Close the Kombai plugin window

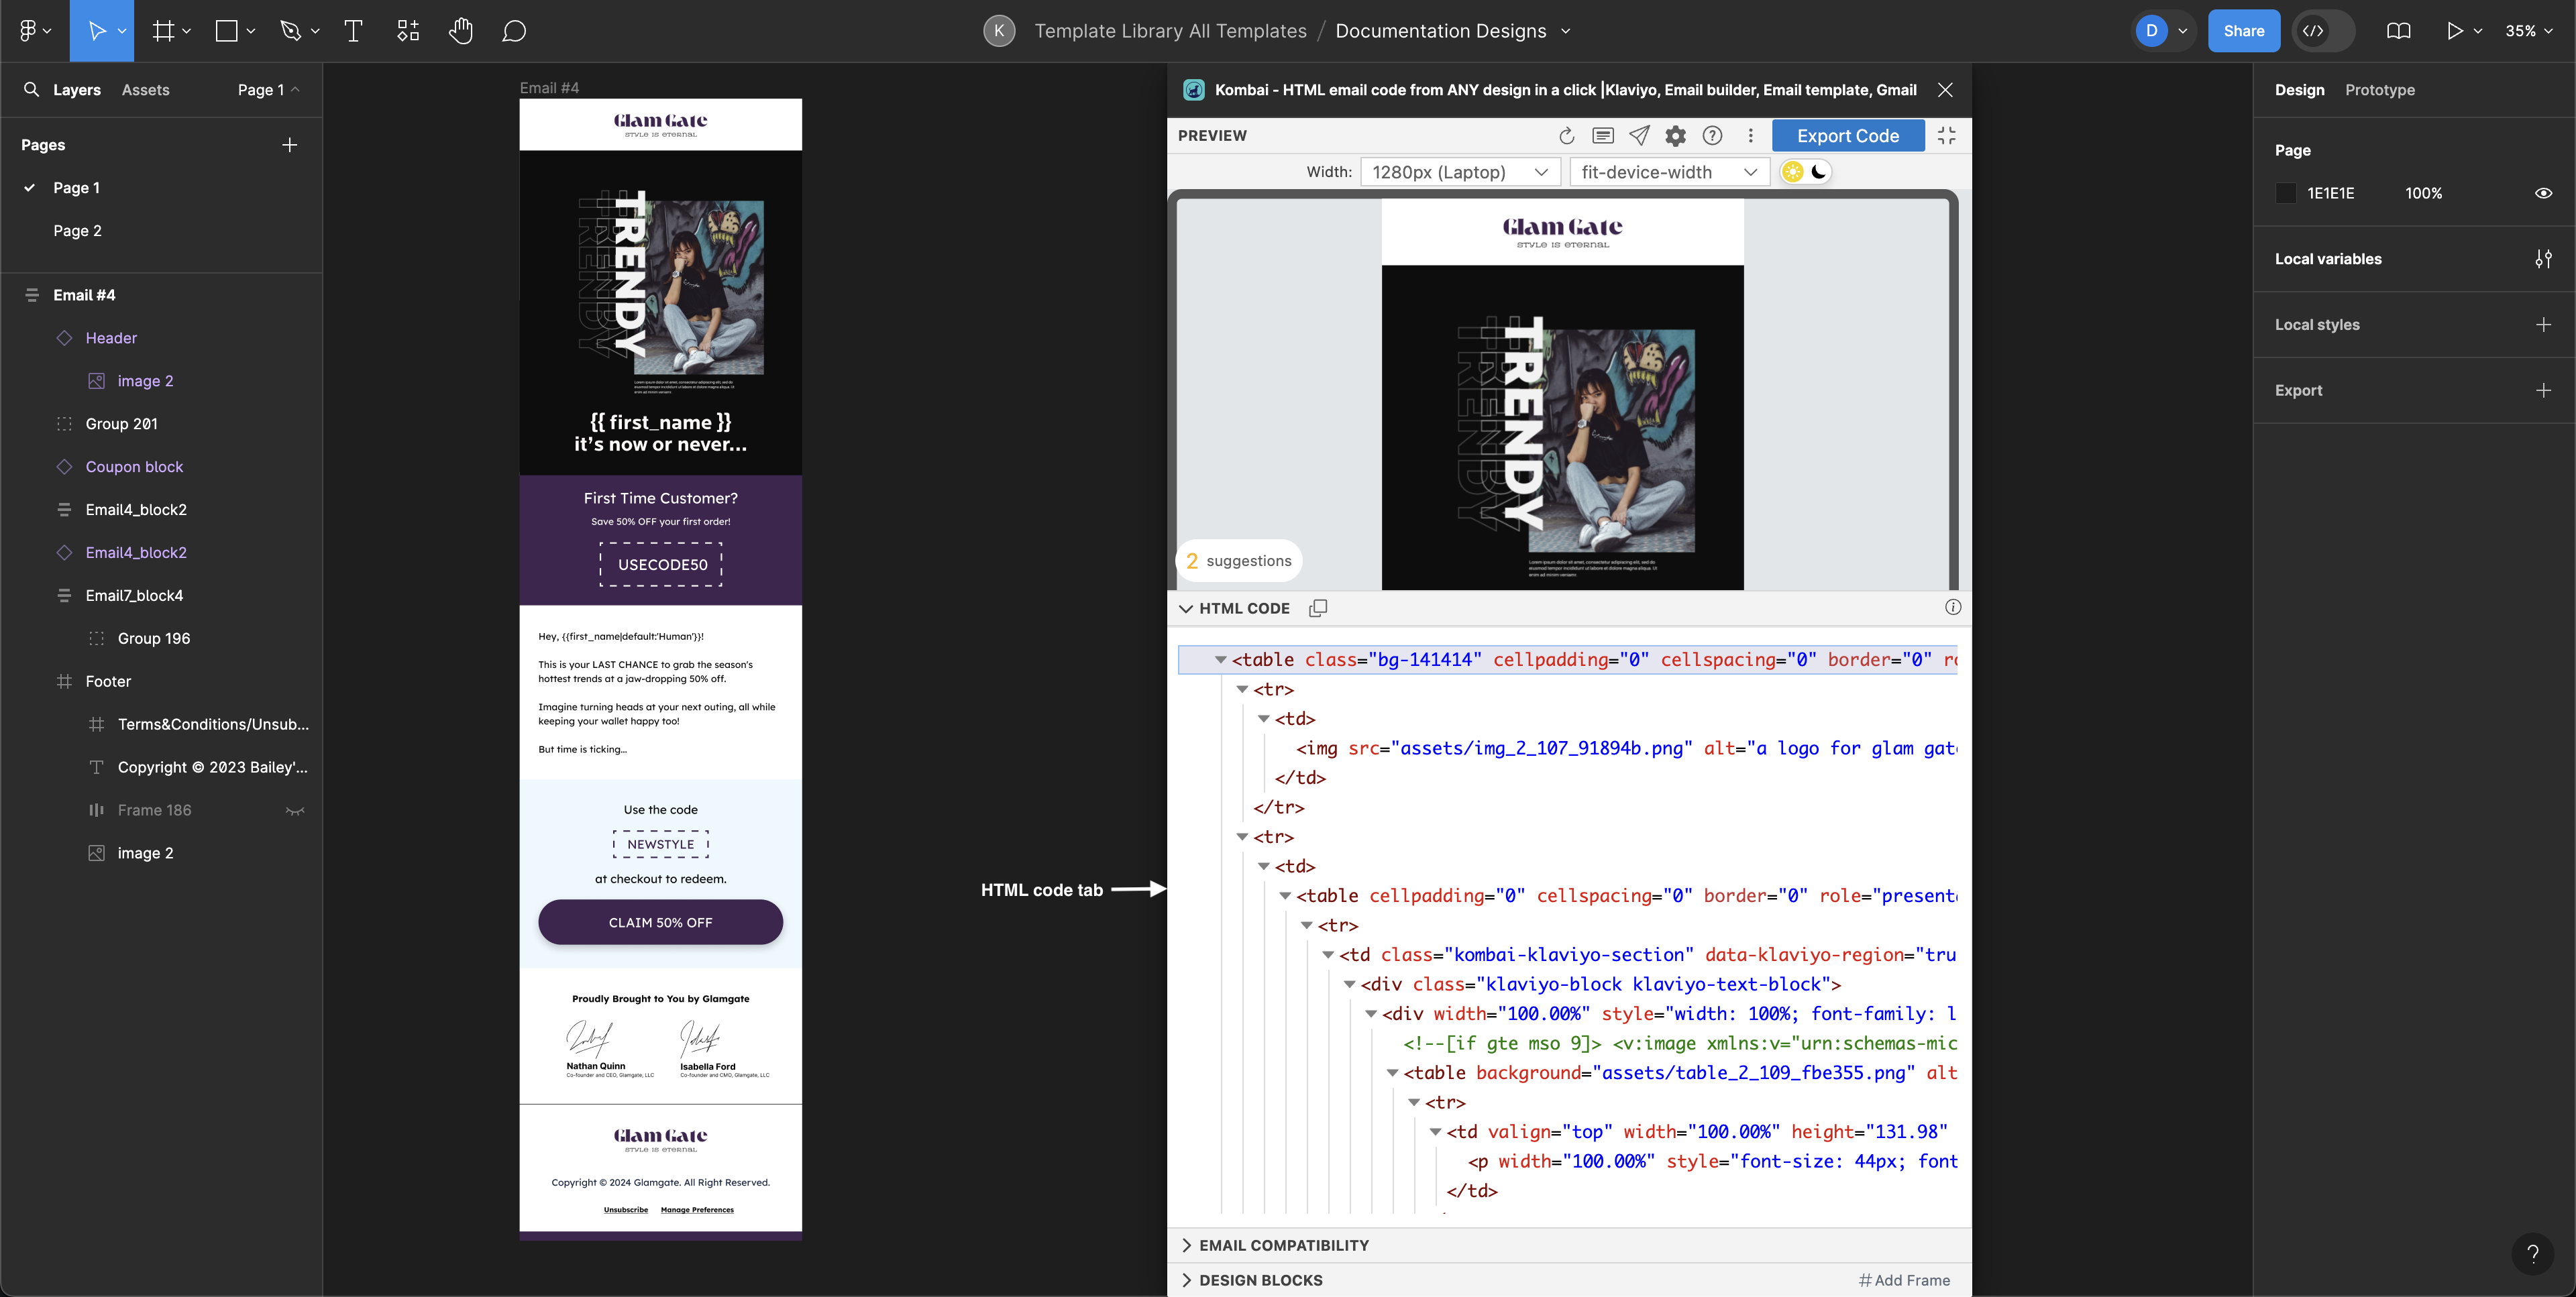click(x=1945, y=89)
